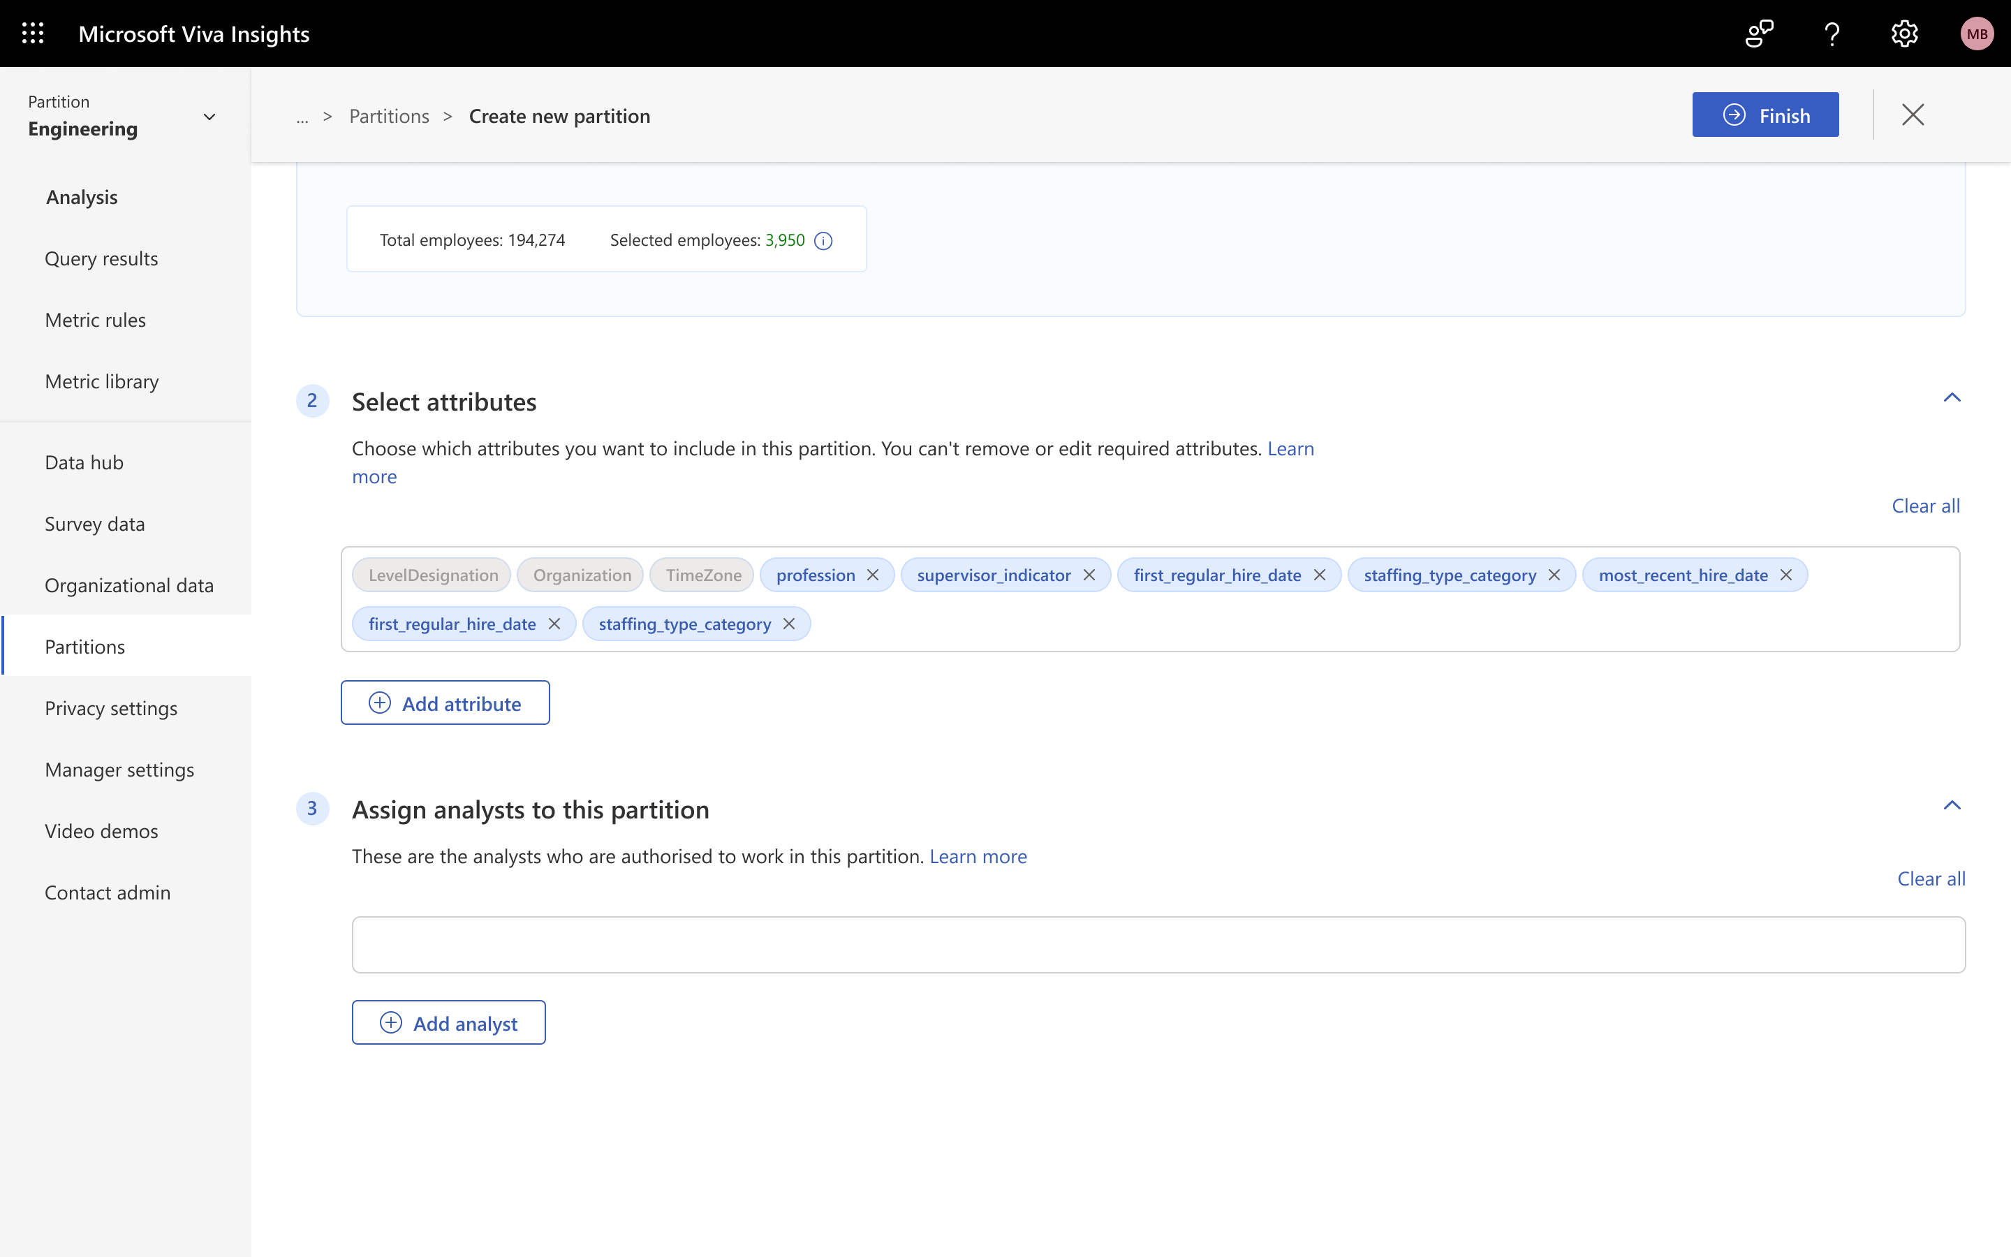Remove the supervisor_indicator attribute tag
The image size is (2011, 1257).
point(1089,575)
